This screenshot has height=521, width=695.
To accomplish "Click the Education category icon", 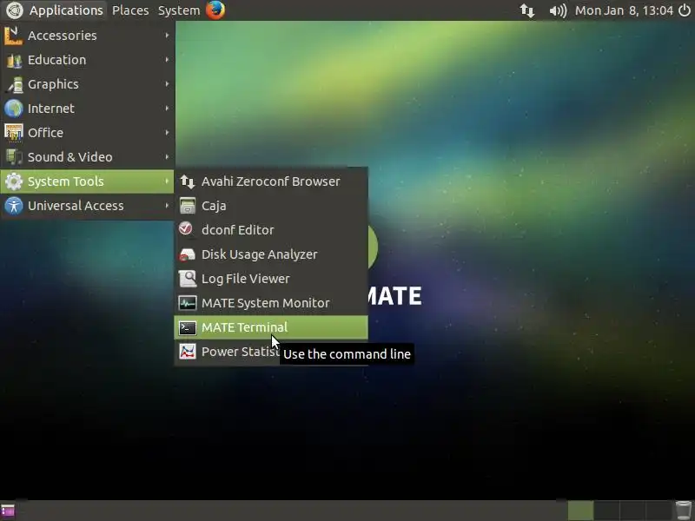I will click(x=13, y=60).
